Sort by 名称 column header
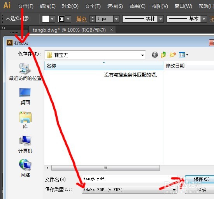This screenshot has height=199, width=214. tap(104, 66)
